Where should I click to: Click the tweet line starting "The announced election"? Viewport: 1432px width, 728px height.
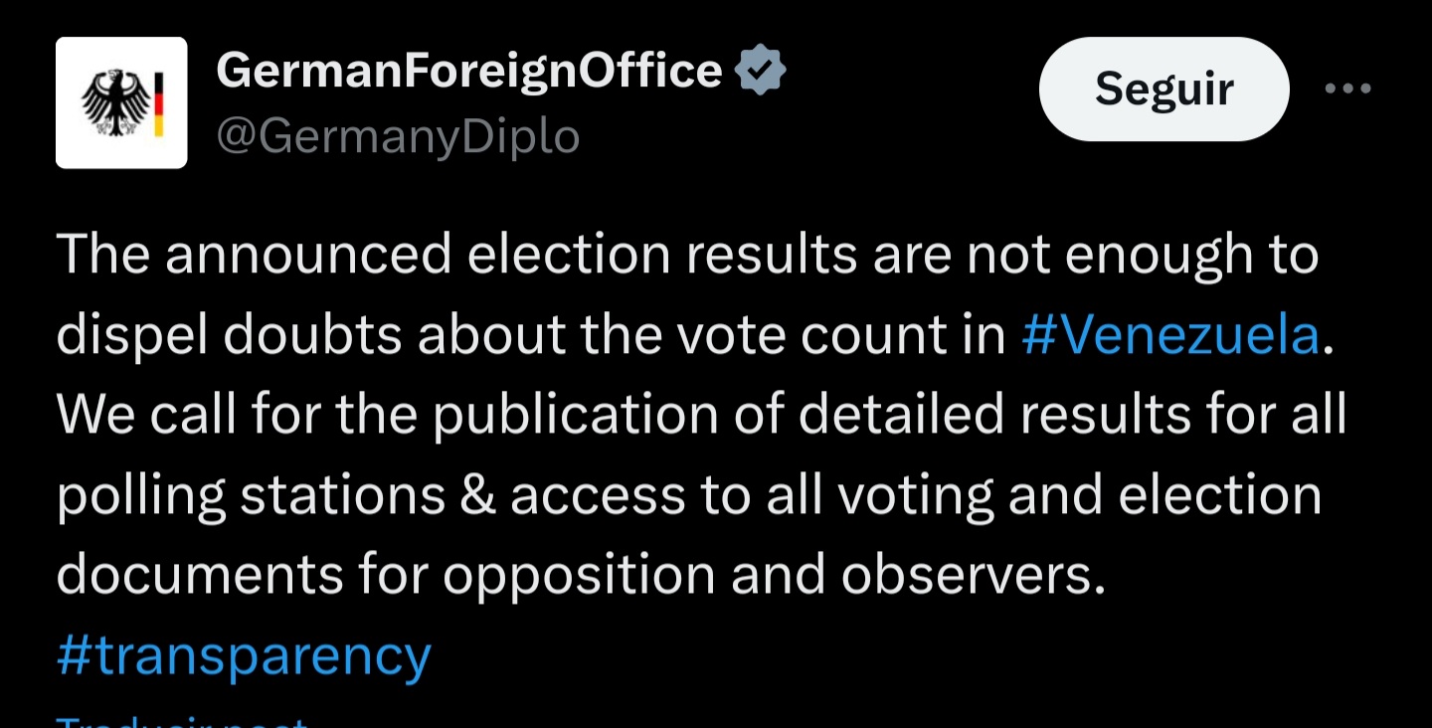click(686, 255)
